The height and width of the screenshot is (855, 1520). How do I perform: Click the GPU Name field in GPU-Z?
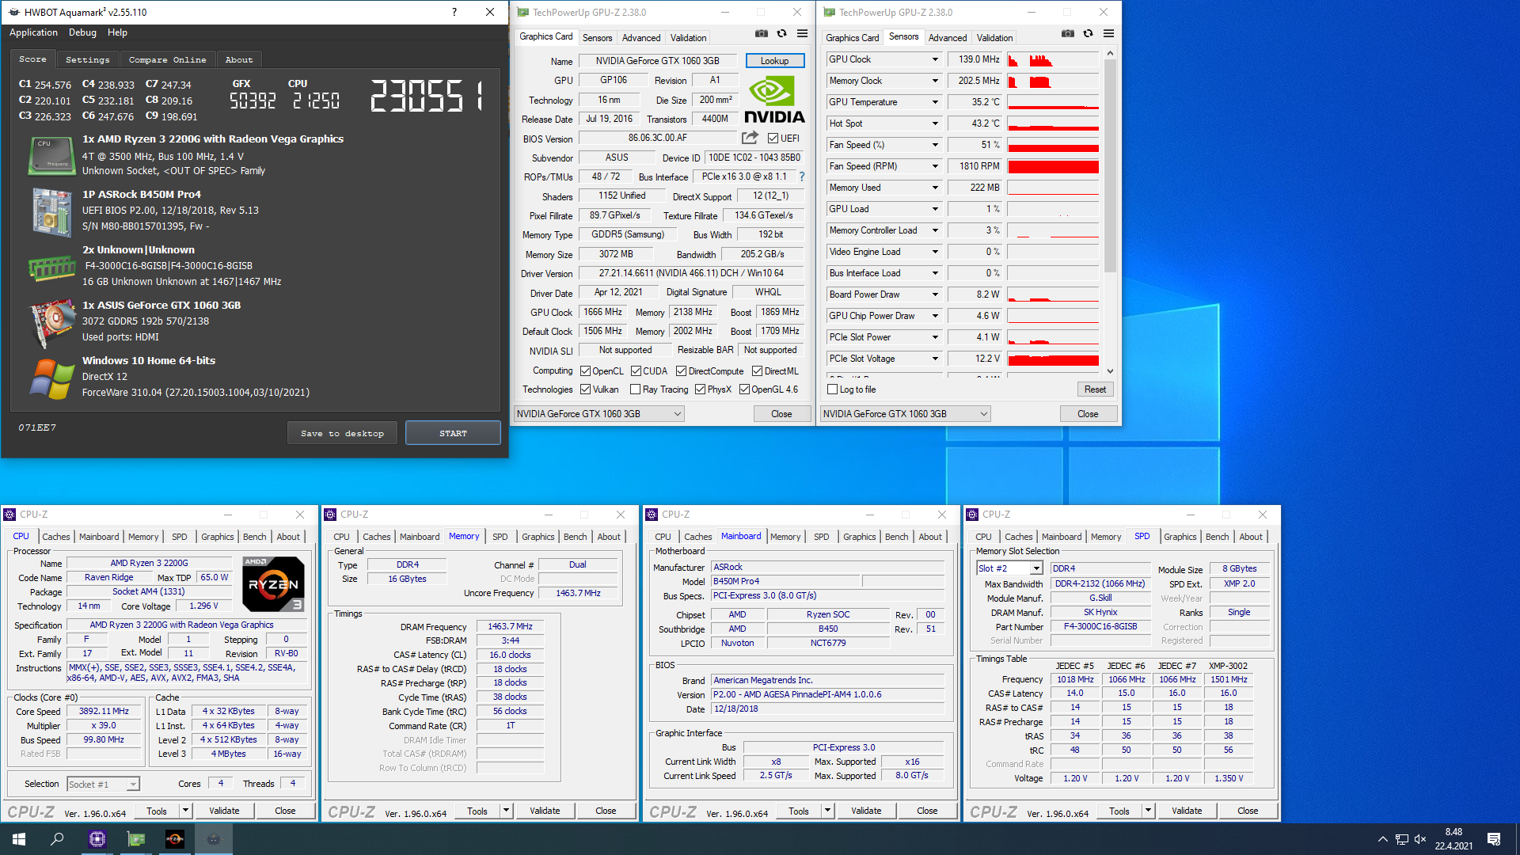click(x=658, y=61)
